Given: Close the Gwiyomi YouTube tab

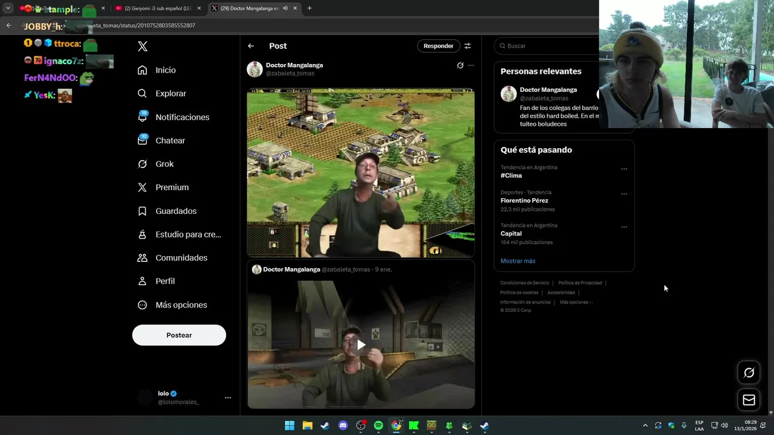Looking at the screenshot, I should (200, 8).
